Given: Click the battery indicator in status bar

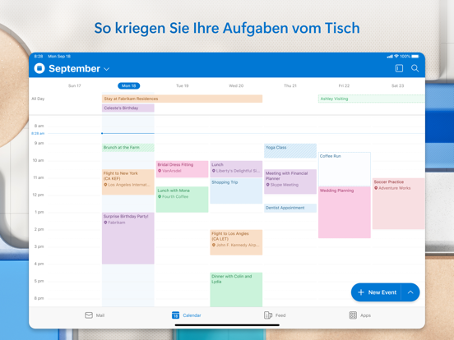Looking at the screenshot, I should [415, 57].
